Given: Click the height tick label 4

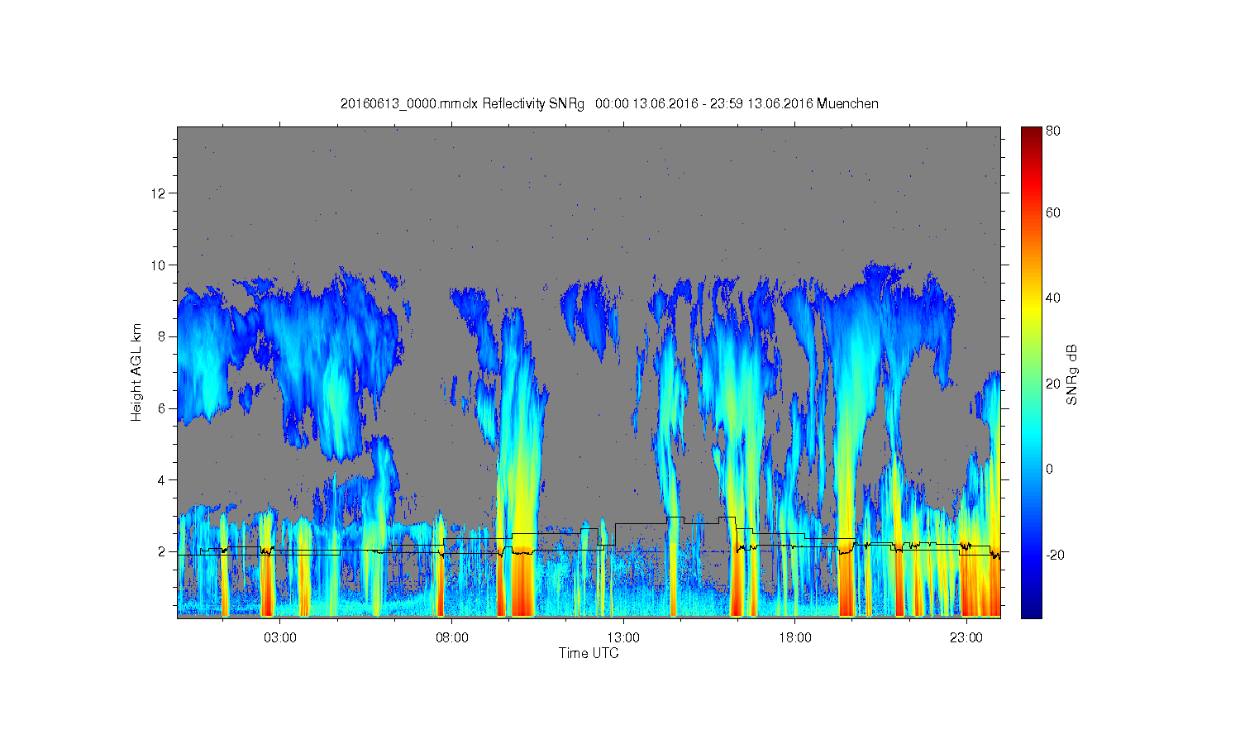Looking at the screenshot, I should point(162,480).
